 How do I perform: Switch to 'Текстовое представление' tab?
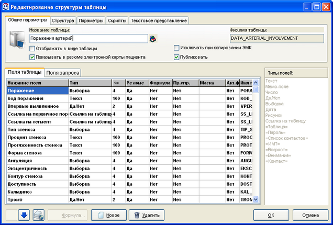(x=159, y=20)
